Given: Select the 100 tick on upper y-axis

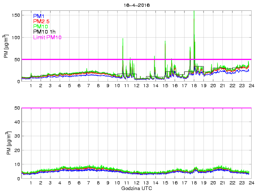Looking at the screenshot, I should [x=15, y=37].
